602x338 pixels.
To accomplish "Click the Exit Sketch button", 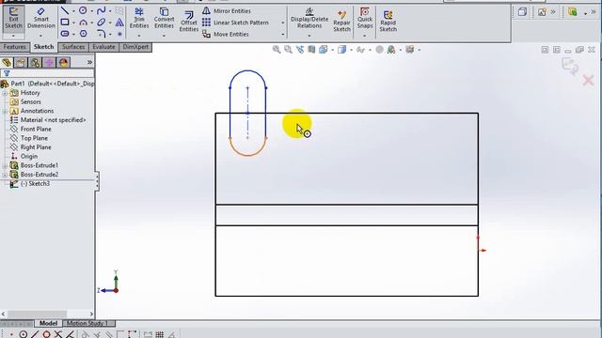I will tap(13, 19).
